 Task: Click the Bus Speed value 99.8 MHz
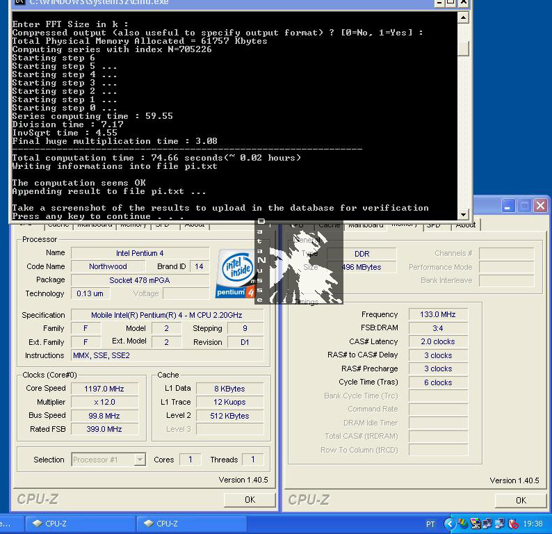click(x=104, y=416)
